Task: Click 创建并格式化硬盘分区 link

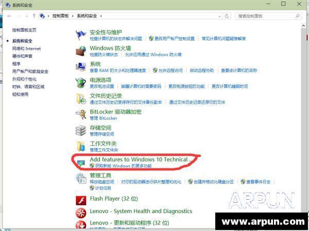Action: [x=213, y=182]
